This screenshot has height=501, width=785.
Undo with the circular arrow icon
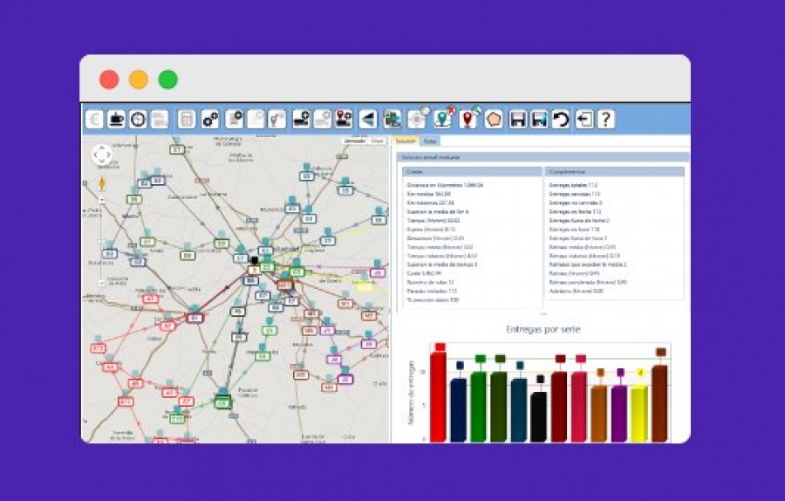pyautogui.click(x=561, y=120)
